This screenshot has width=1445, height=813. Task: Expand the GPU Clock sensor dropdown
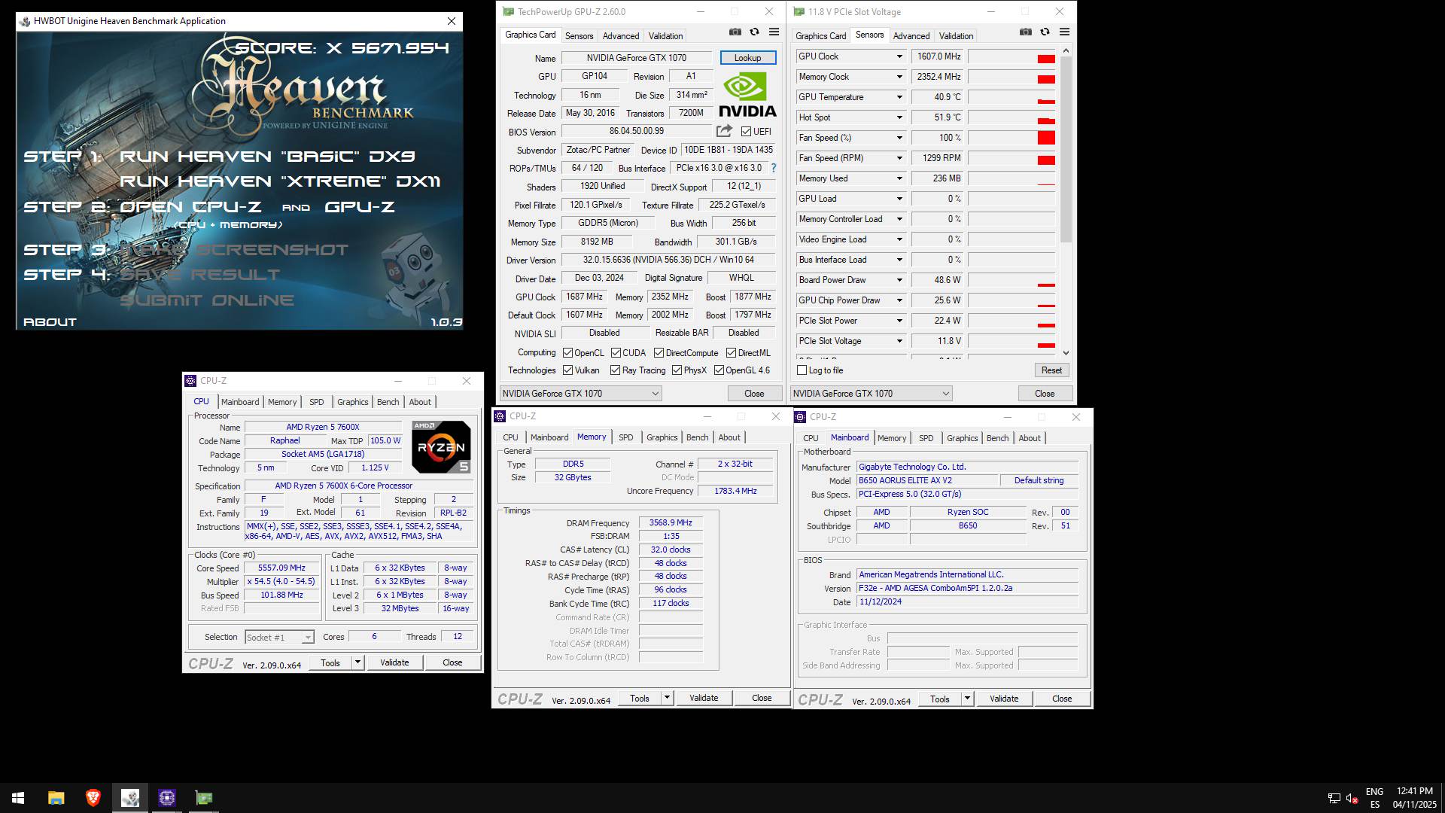coord(899,56)
